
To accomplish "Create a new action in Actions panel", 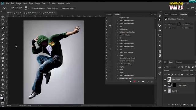I will [148, 82].
